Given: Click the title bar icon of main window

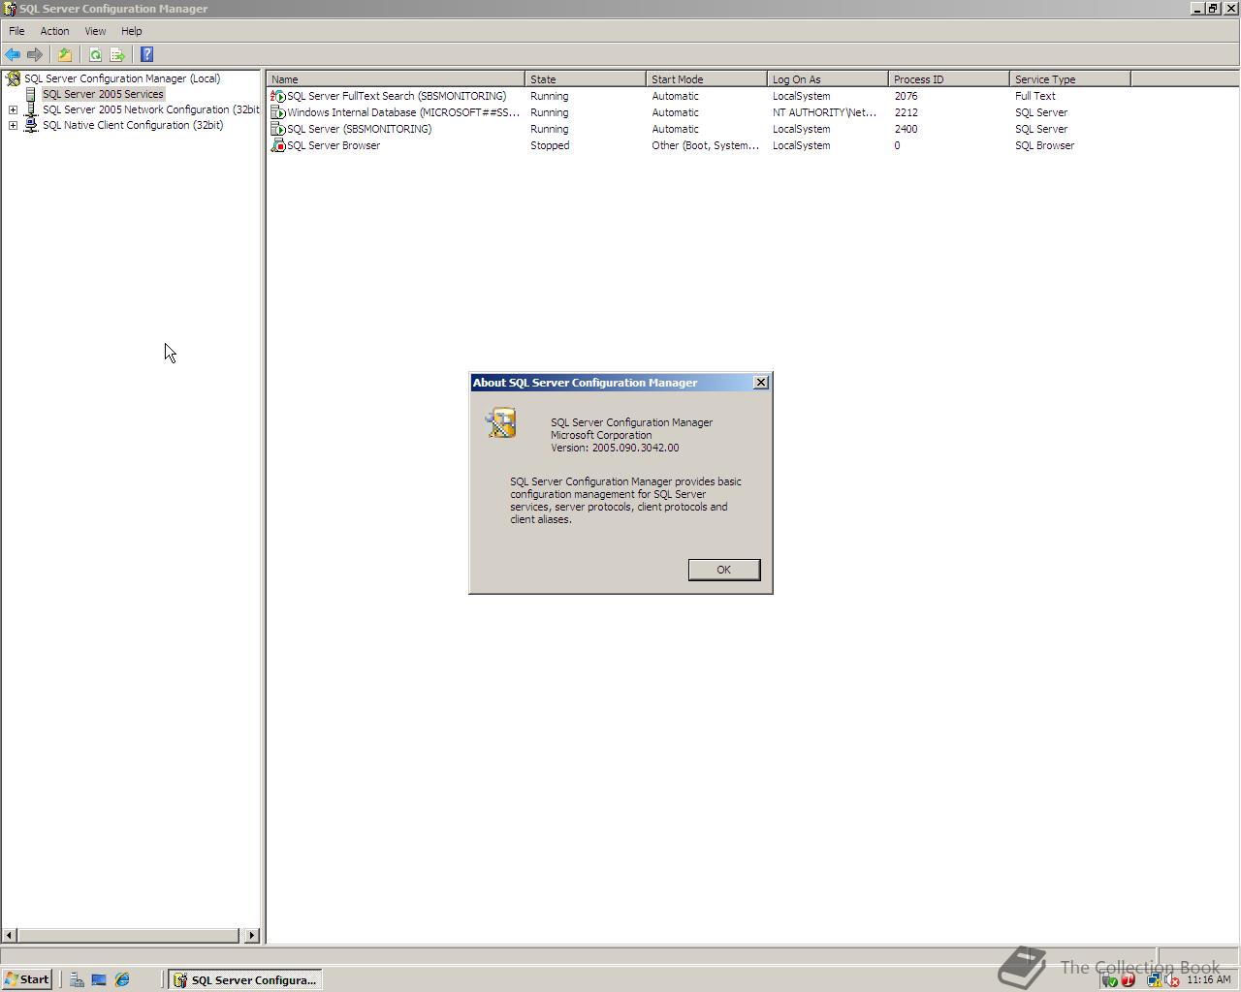Looking at the screenshot, I should pyautogui.click(x=10, y=9).
